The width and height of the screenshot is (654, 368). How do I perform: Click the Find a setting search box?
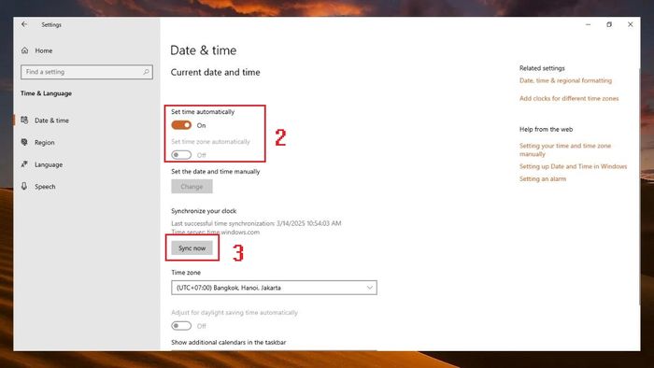pyautogui.click(x=87, y=72)
